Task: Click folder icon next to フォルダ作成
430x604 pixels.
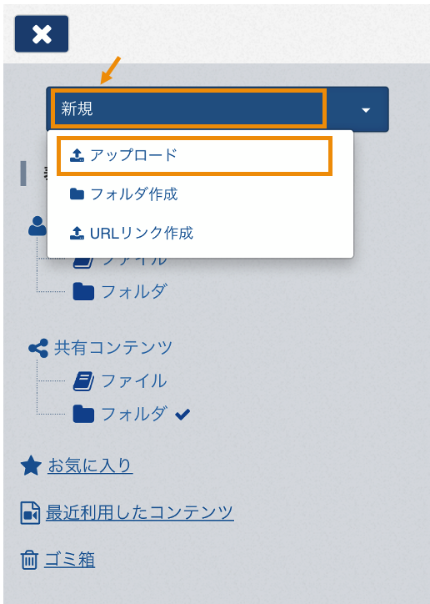Action: (x=77, y=194)
